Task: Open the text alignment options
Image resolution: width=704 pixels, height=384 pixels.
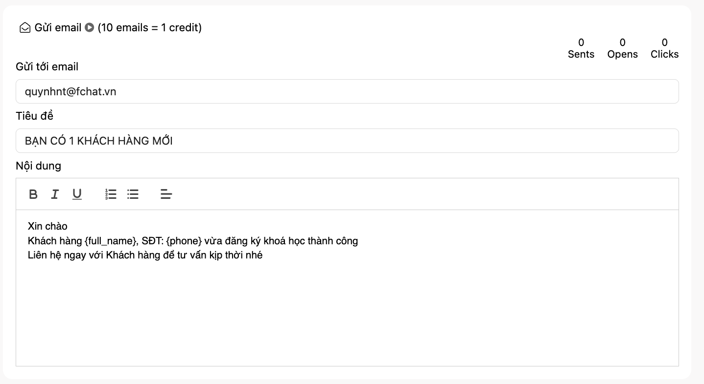Action: (166, 194)
